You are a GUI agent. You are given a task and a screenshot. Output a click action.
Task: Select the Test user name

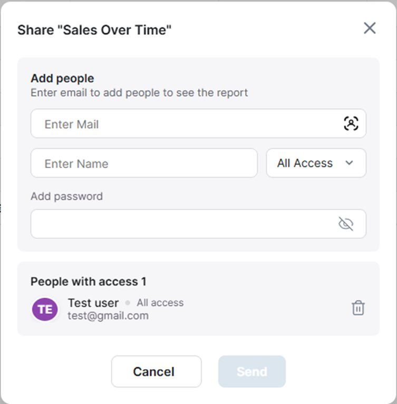[93, 303]
